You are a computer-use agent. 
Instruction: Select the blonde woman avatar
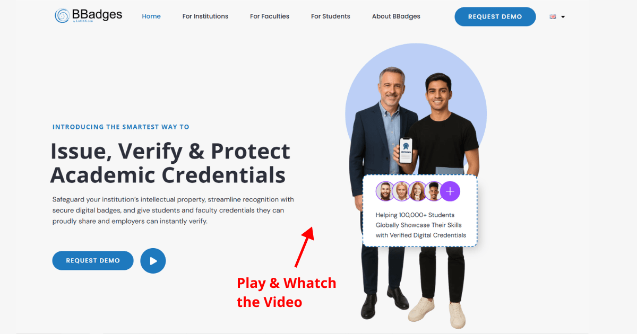pos(401,191)
